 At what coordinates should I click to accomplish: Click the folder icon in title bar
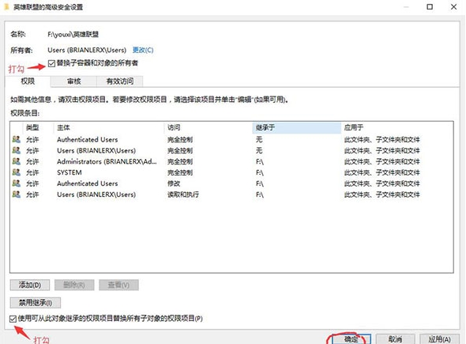coord(6,7)
